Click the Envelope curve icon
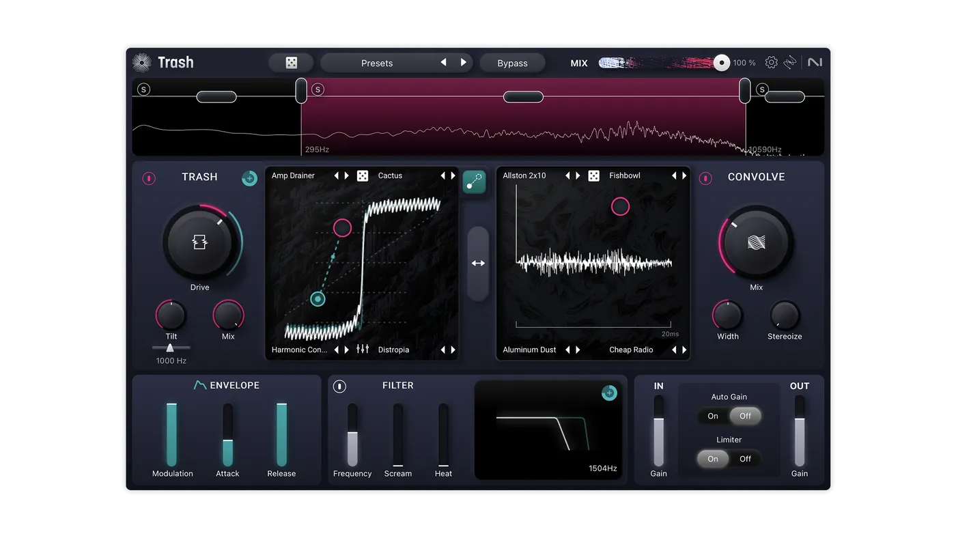The width and height of the screenshot is (956, 538). point(199,385)
